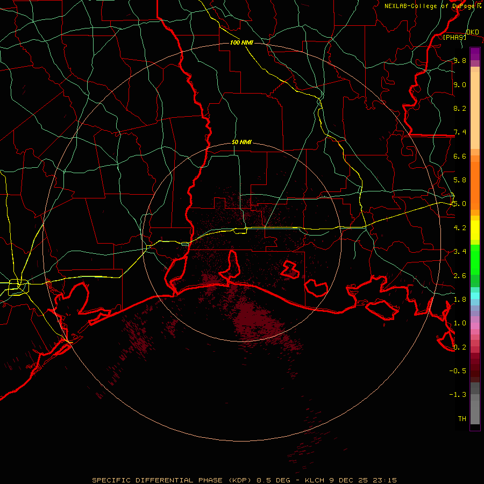Click the TH label on the scale

(462, 419)
